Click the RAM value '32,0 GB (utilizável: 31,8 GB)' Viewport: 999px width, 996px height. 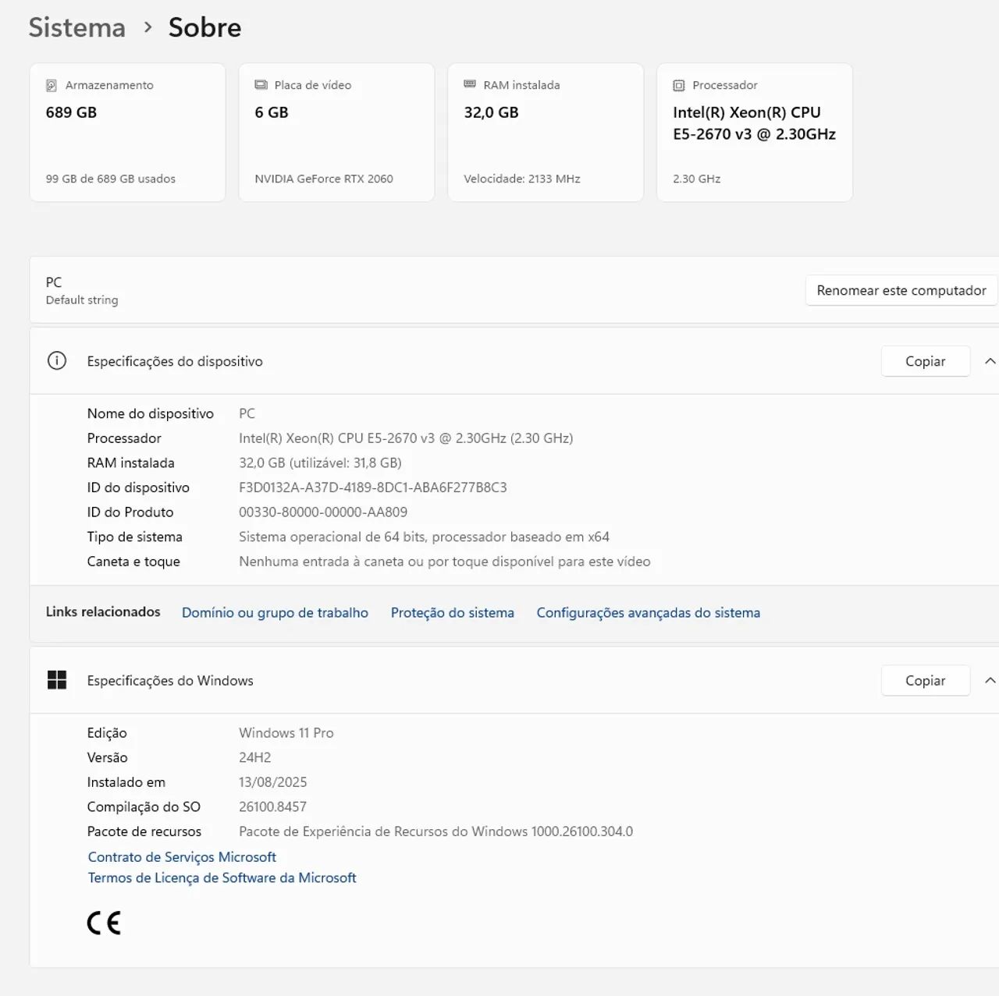pyautogui.click(x=320, y=463)
